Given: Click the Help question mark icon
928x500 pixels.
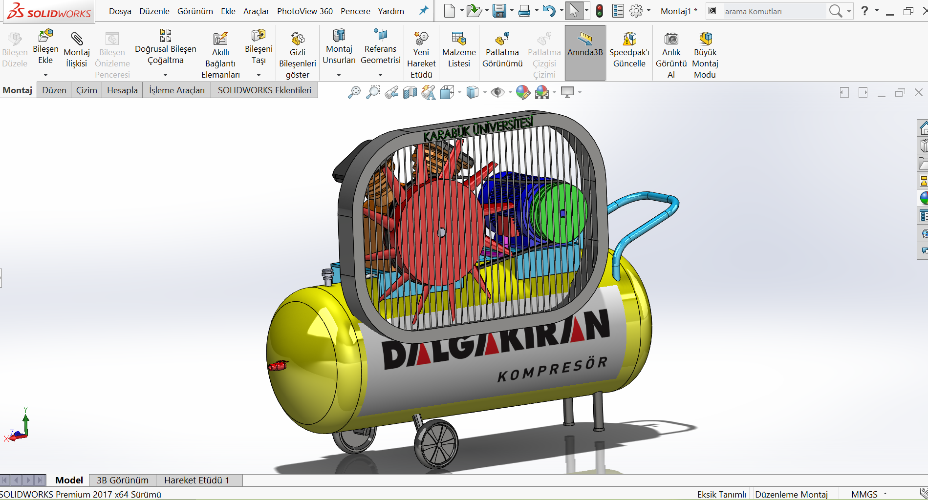Looking at the screenshot, I should 864,11.
